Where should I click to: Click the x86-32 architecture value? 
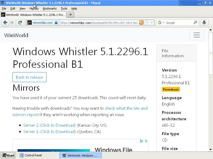168,125
